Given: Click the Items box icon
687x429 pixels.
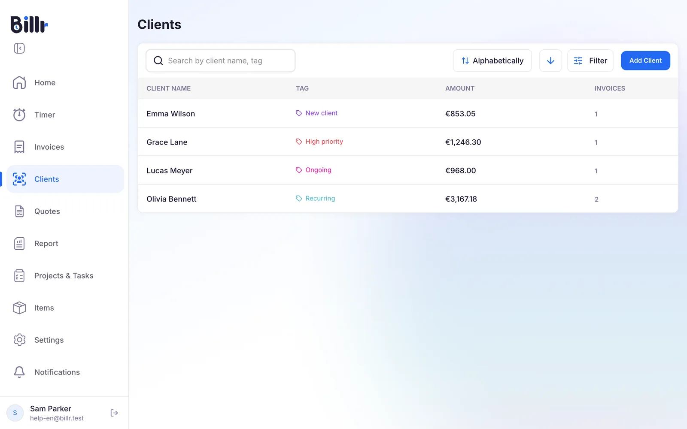Looking at the screenshot, I should click(19, 308).
